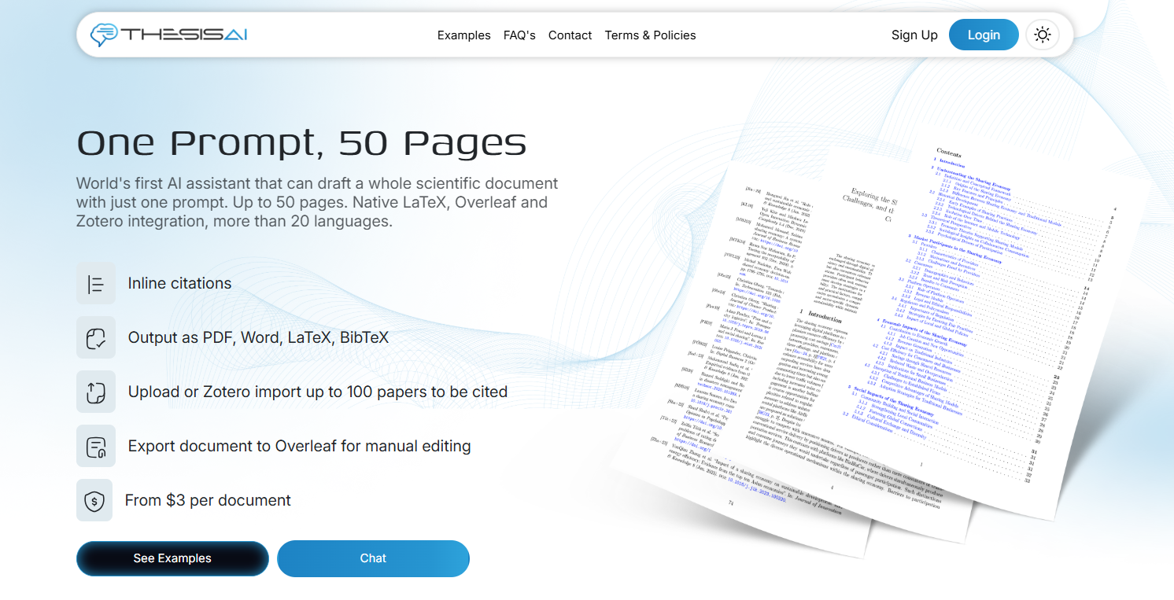Click the blue Chat button

click(373, 558)
